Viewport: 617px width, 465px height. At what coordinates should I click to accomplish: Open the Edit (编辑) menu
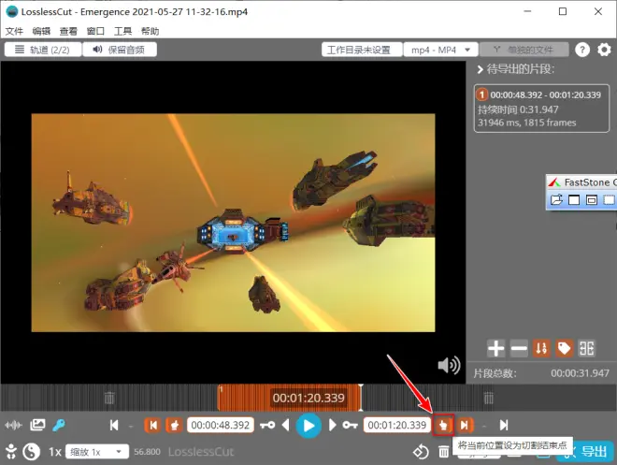pos(41,31)
